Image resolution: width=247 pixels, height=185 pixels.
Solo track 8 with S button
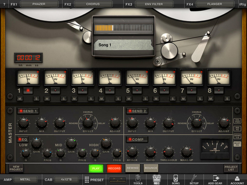(227, 99)
